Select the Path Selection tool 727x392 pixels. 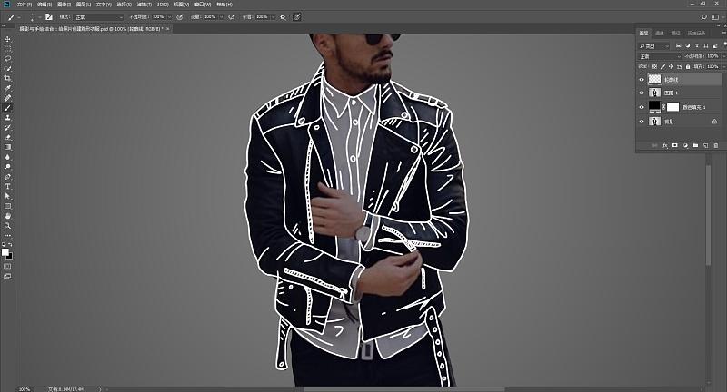tap(7, 196)
